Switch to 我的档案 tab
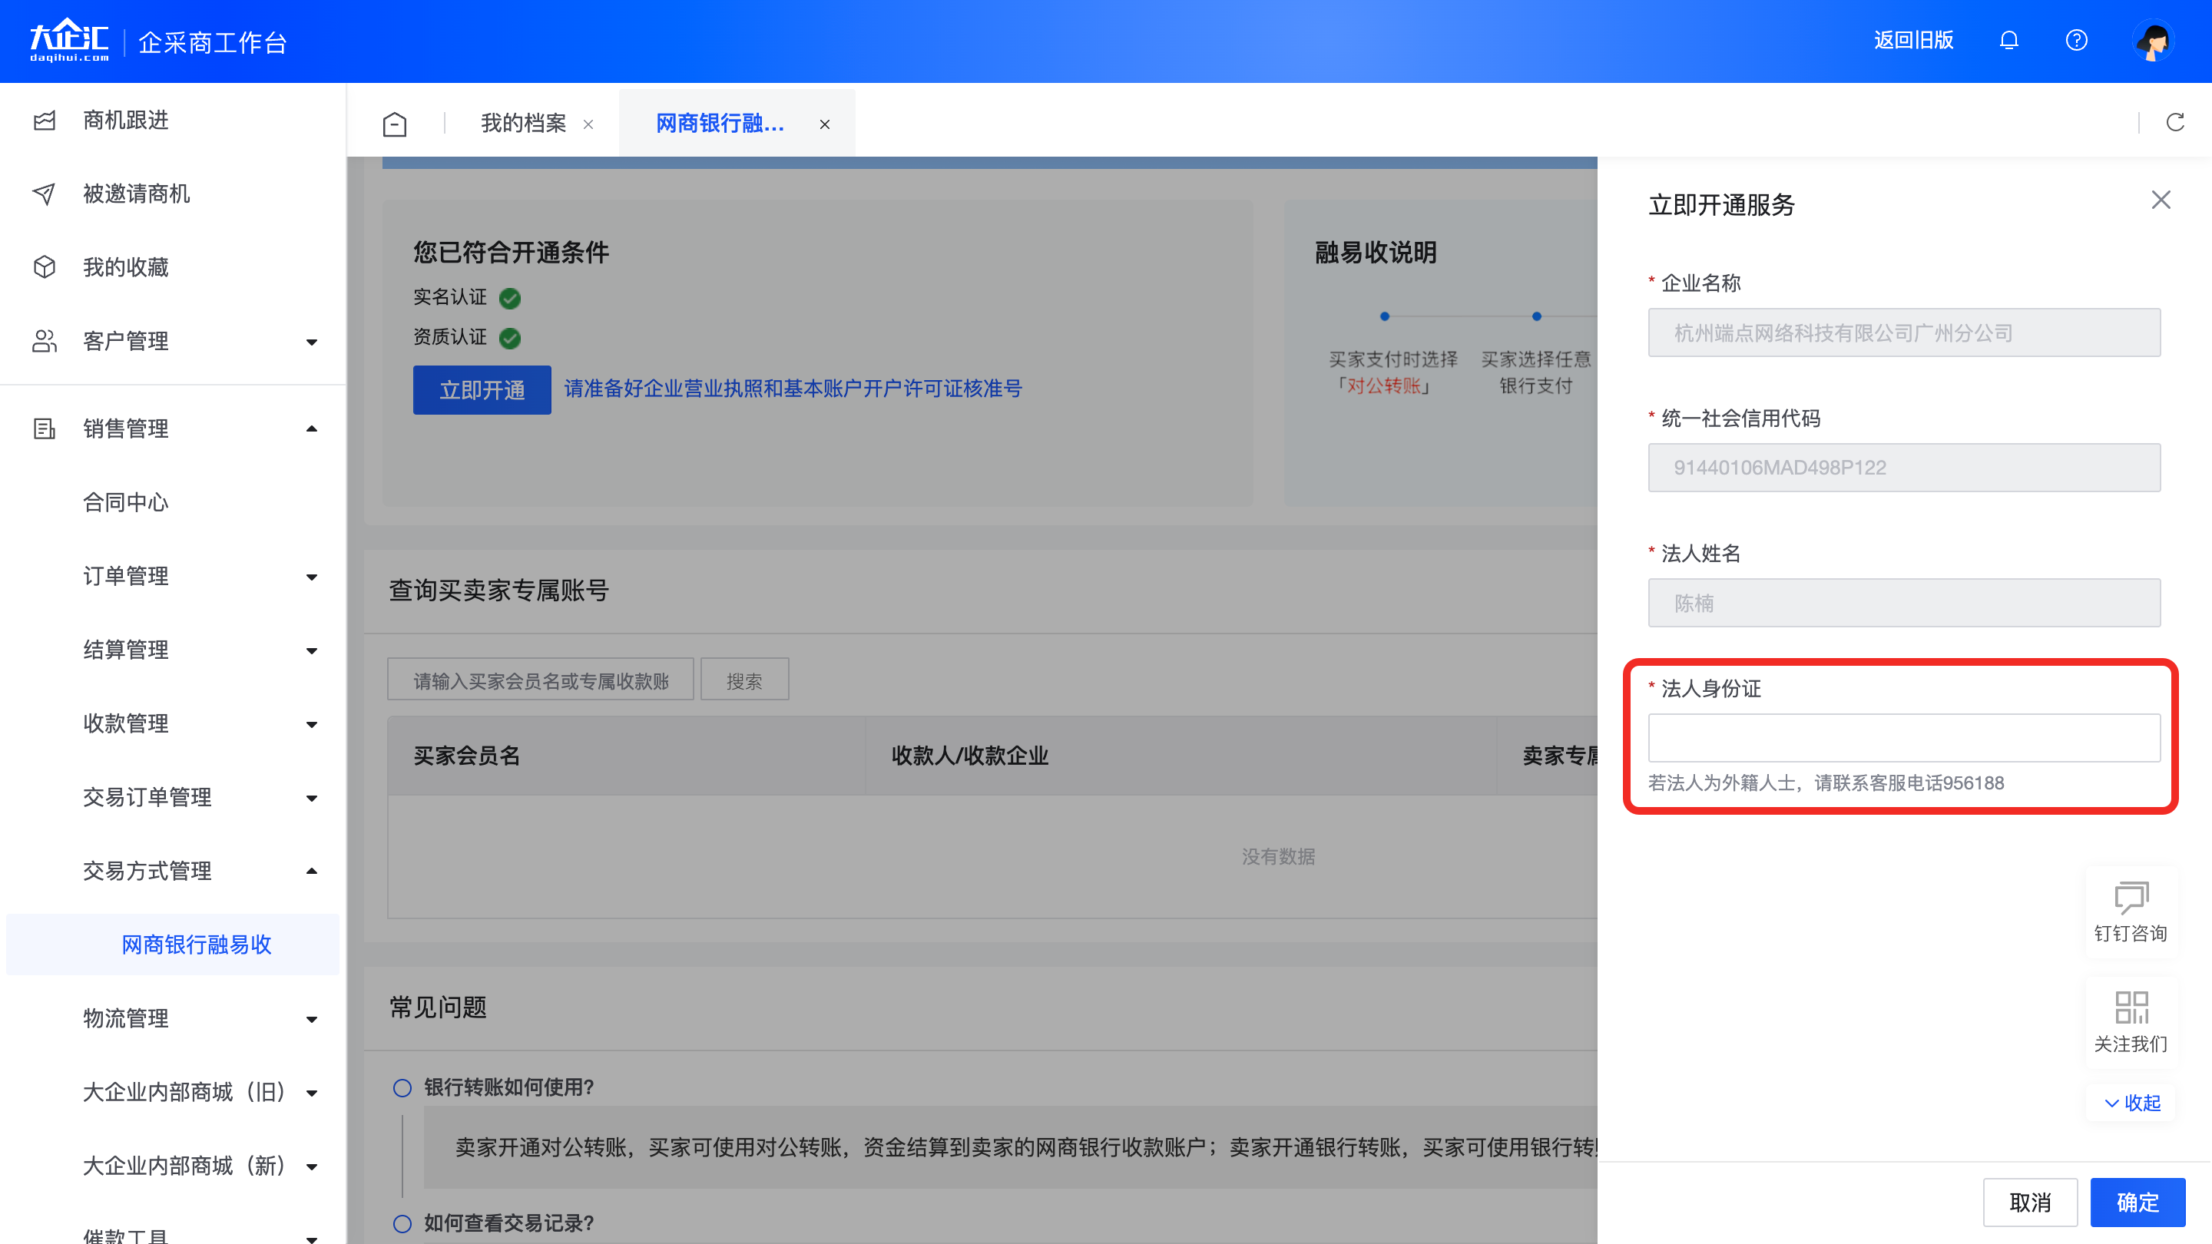Viewport: 2212px width, 1244px height. (x=523, y=124)
